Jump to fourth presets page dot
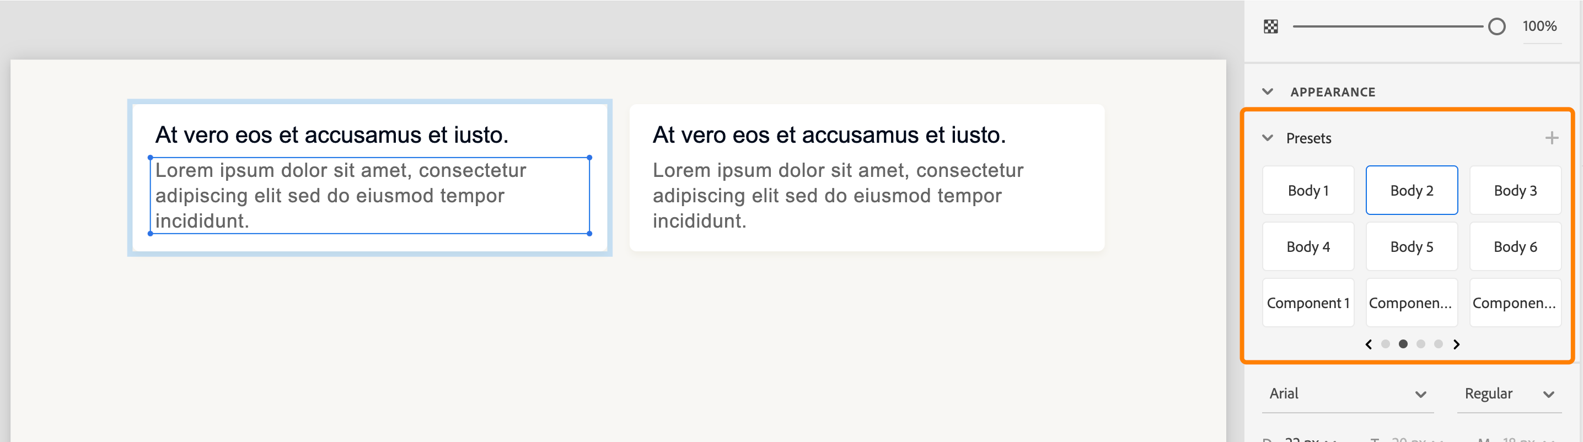This screenshot has height=442, width=1583. [x=1438, y=344]
